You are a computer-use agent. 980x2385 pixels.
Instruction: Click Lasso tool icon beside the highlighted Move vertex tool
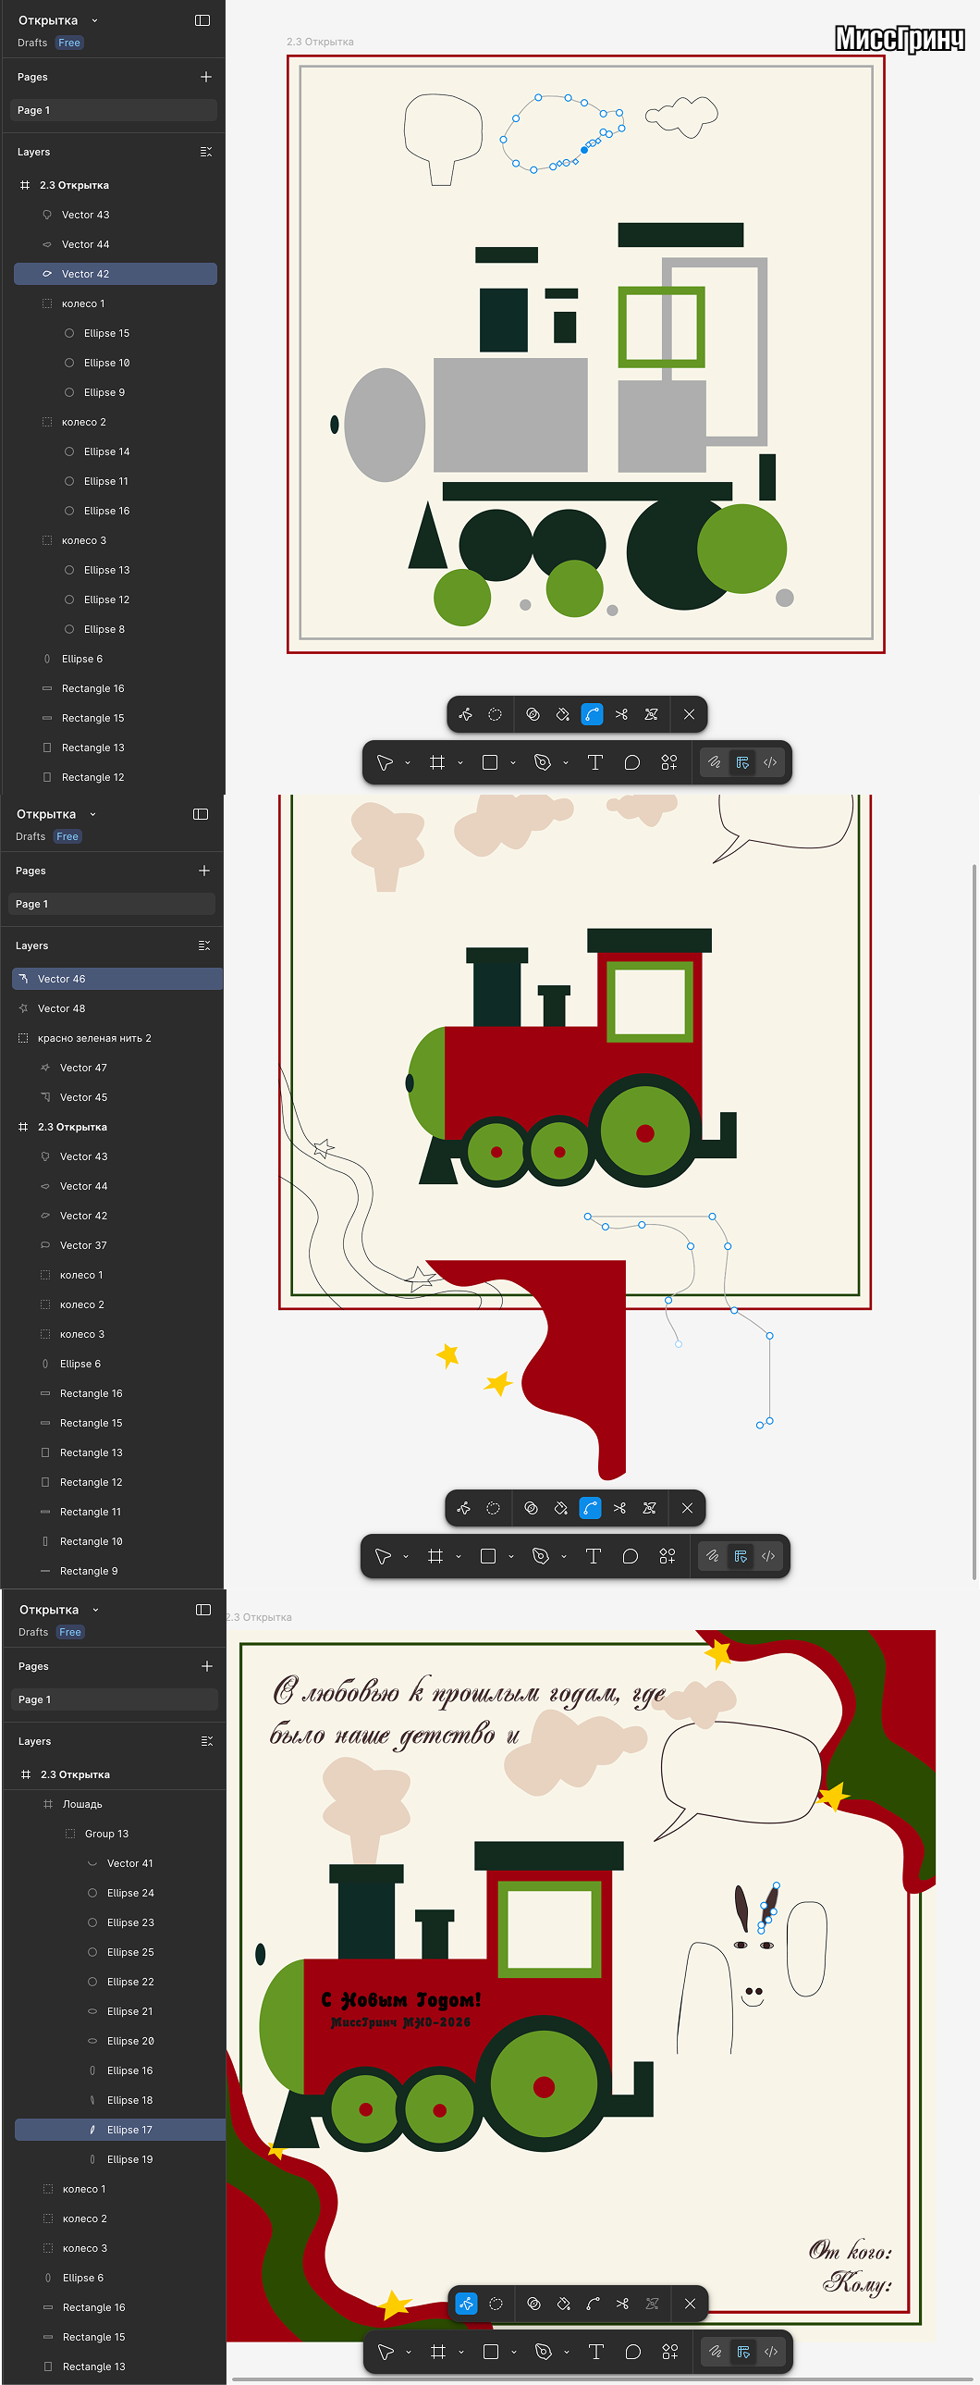click(x=496, y=2304)
